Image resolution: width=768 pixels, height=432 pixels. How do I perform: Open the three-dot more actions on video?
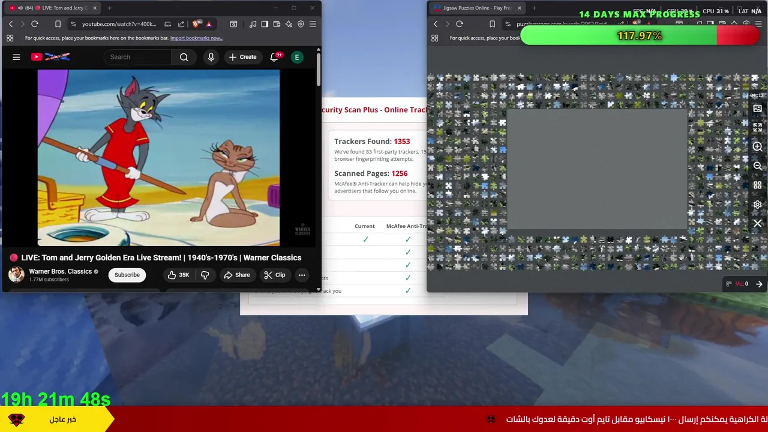pos(302,275)
